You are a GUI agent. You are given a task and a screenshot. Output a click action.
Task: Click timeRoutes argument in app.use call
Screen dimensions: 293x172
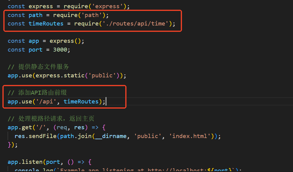click(x=81, y=102)
